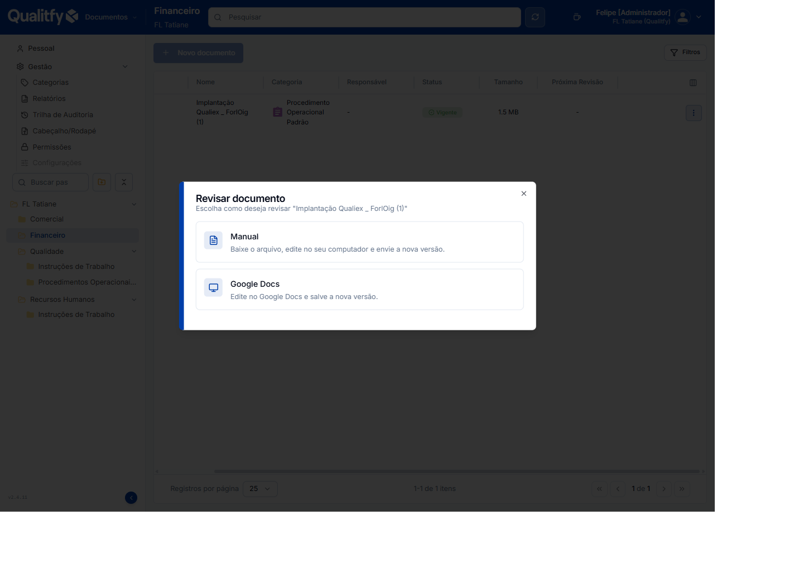Click the collapse all folders icon
Viewport: 794px width, 568px height.
click(124, 182)
